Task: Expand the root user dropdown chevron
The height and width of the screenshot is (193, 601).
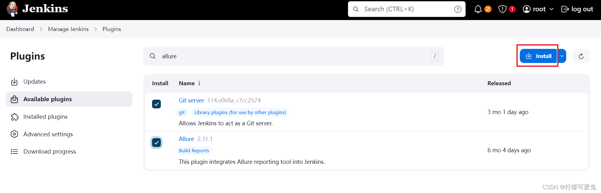Action: click(x=551, y=9)
